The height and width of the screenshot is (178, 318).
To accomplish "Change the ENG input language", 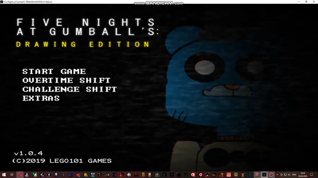I will [294, 175].
